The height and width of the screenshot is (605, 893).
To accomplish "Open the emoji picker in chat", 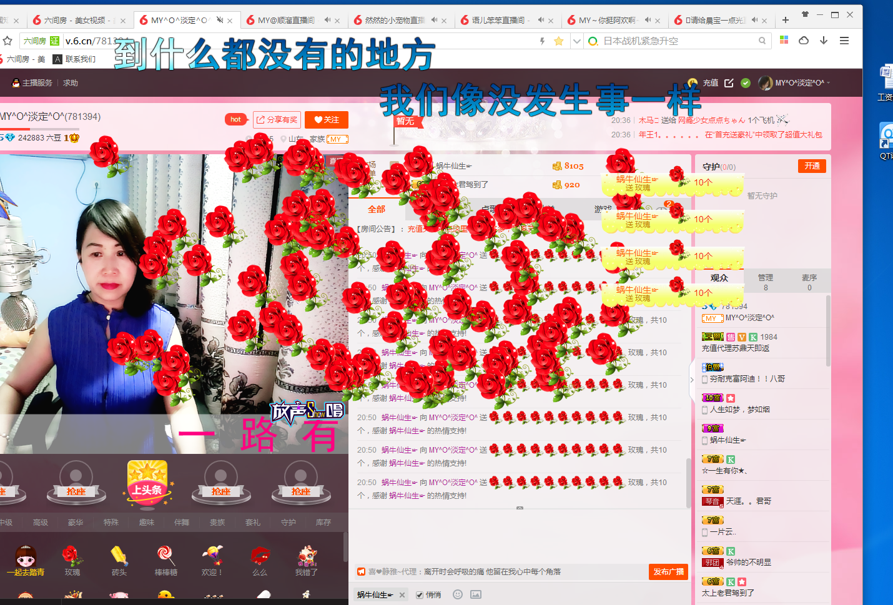I will [x=458, y=594].
